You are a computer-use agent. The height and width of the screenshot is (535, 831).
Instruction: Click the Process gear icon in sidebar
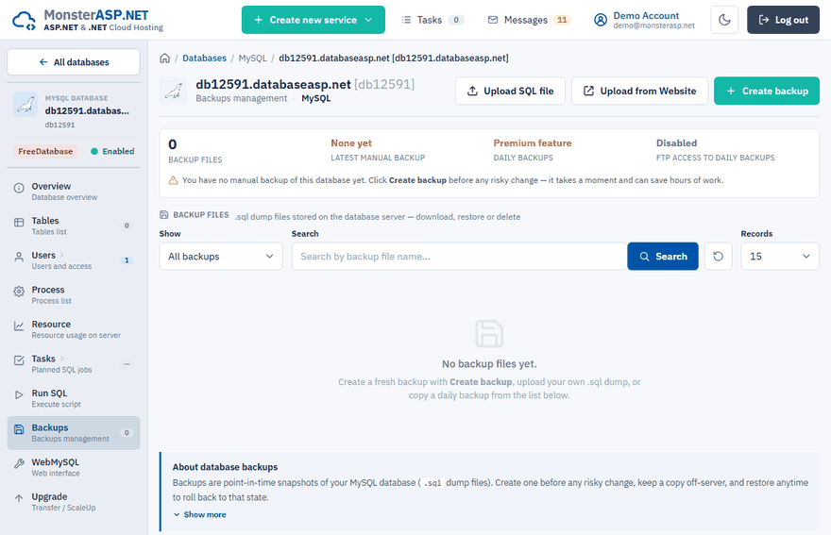coord(19,292)
